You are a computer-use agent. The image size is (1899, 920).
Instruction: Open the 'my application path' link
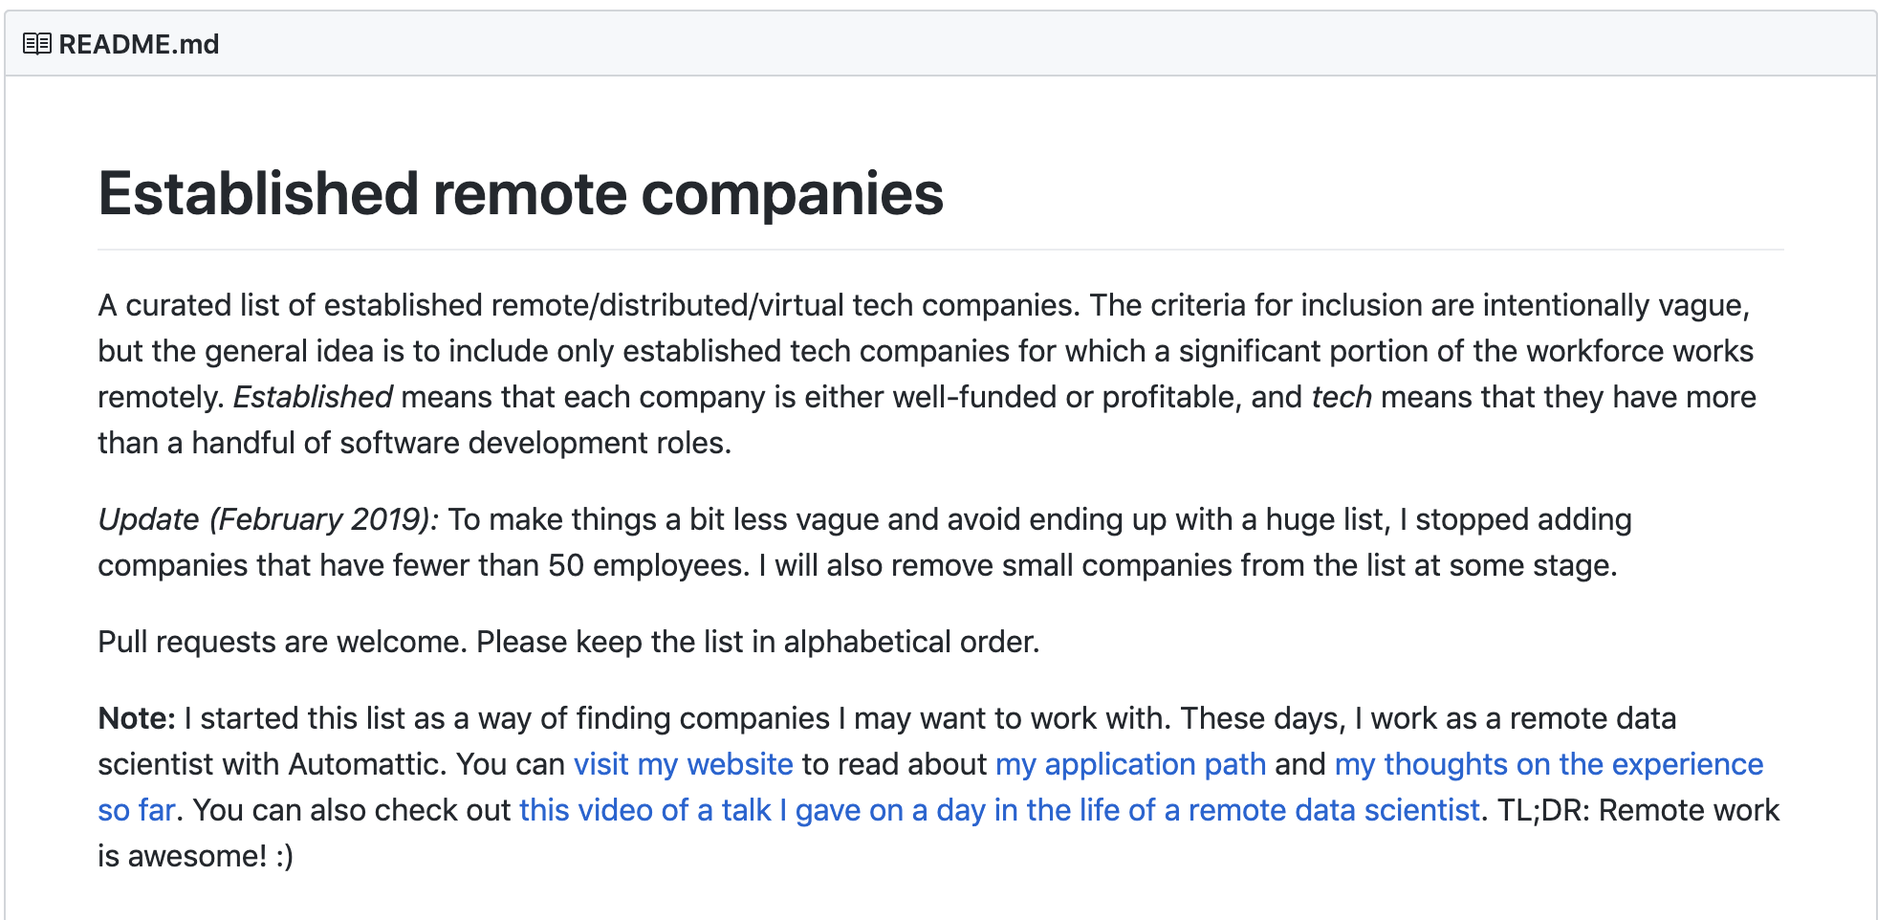point(1130,764)
